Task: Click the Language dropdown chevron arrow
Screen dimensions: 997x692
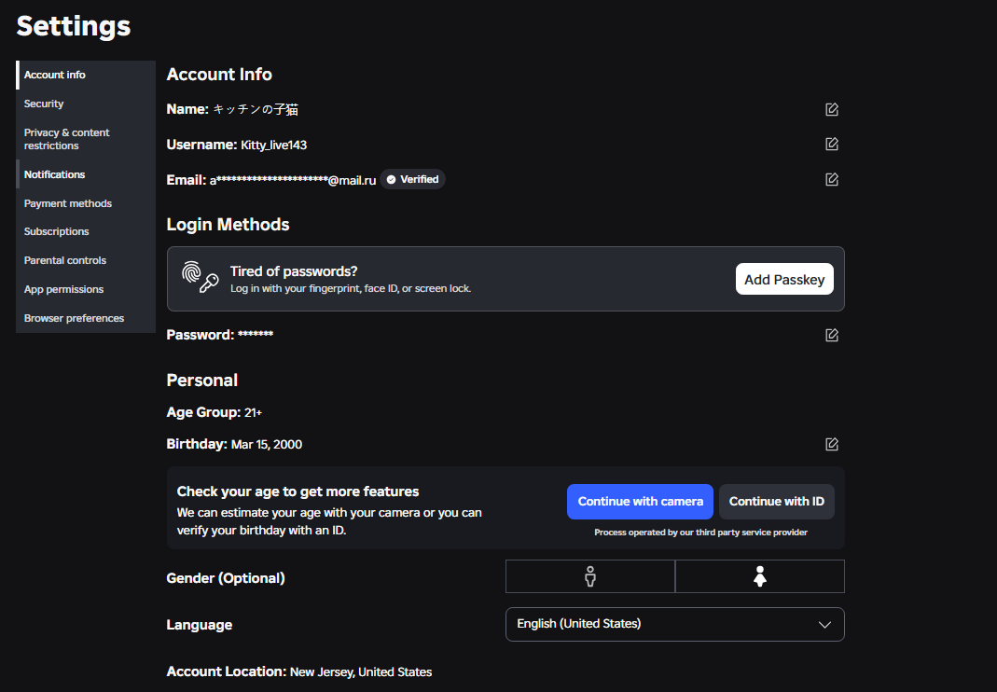Action: [x=824, y=625]
